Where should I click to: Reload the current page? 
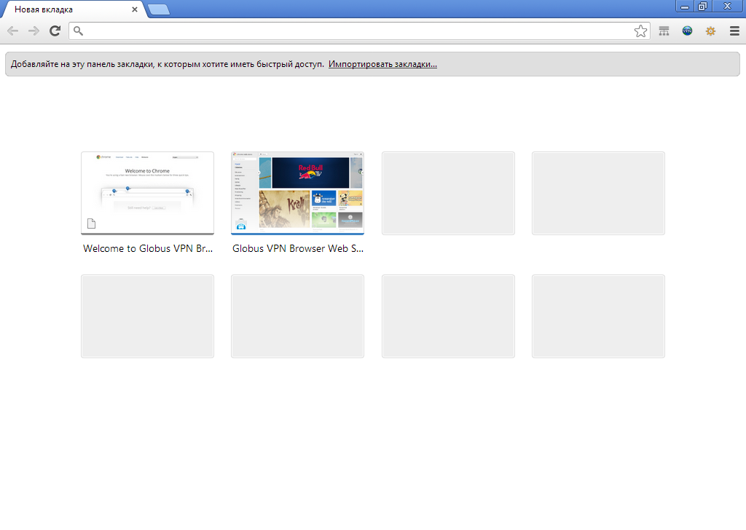click(x=55, y=31)
